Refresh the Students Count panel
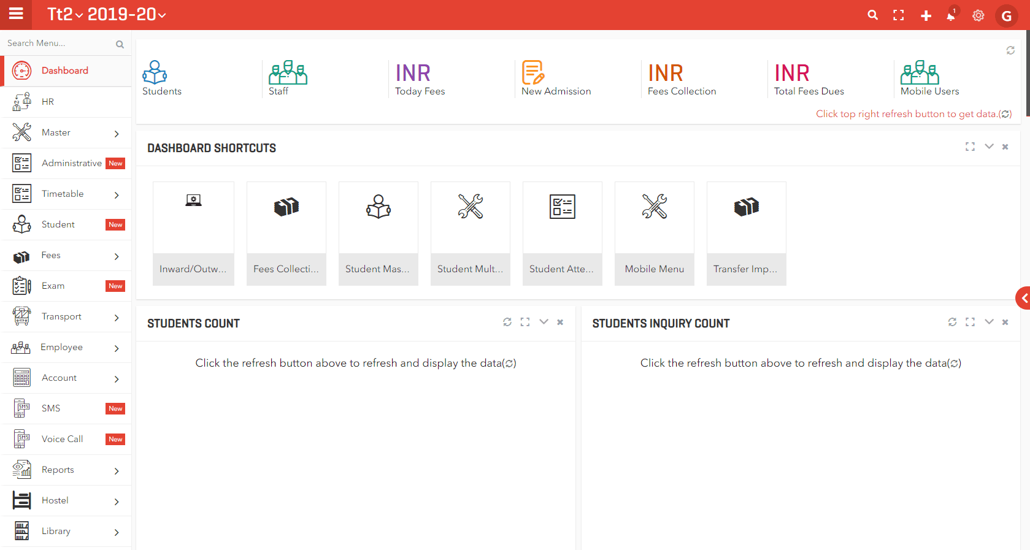This screenshot has width=1030, height=550. tap(507, 322)
